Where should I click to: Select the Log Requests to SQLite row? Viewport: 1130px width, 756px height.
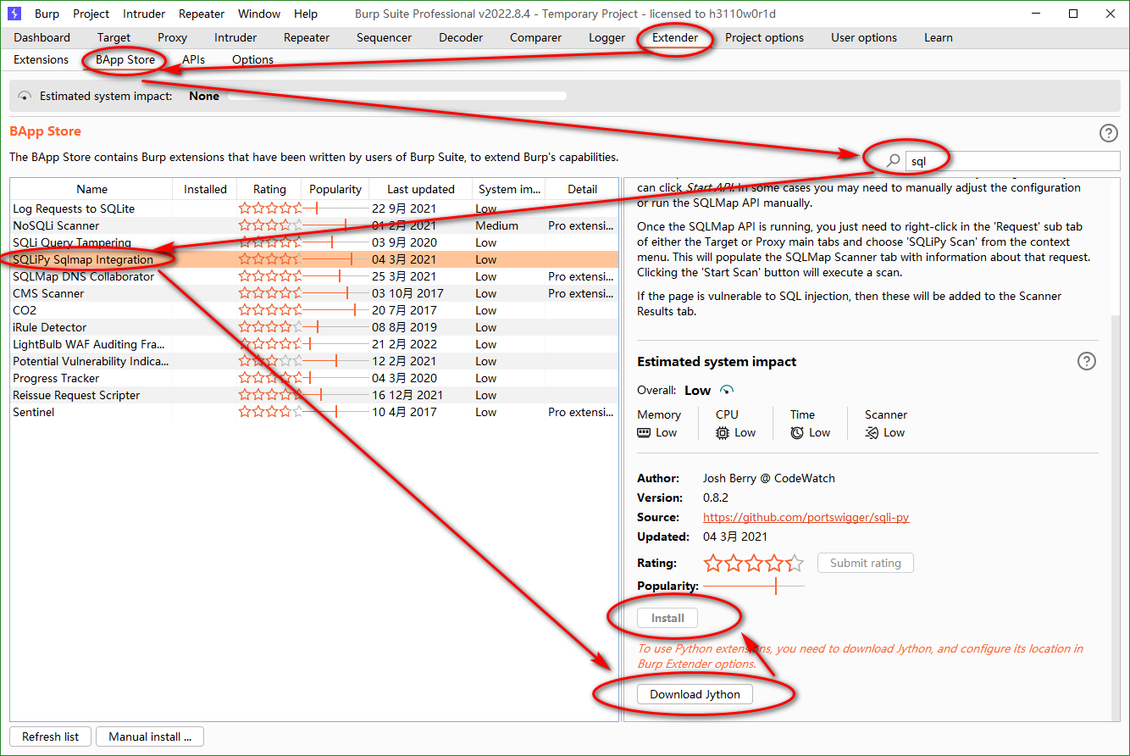click(x=314, y=208)
